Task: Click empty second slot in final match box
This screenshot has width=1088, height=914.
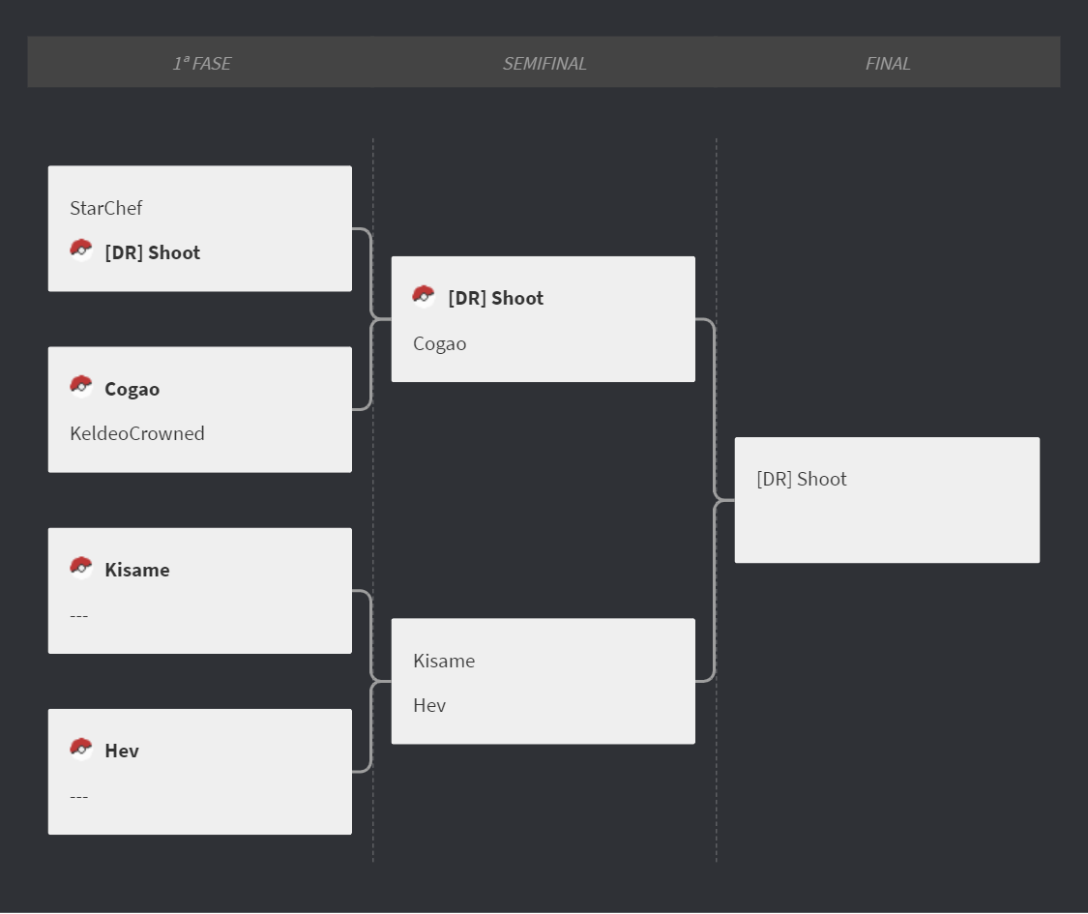Action: coord(887,524)
